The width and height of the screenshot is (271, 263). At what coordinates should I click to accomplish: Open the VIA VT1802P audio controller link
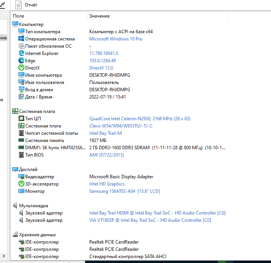pos(150,220)
